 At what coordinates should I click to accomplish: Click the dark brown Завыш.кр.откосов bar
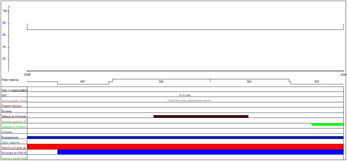[201, 116]
